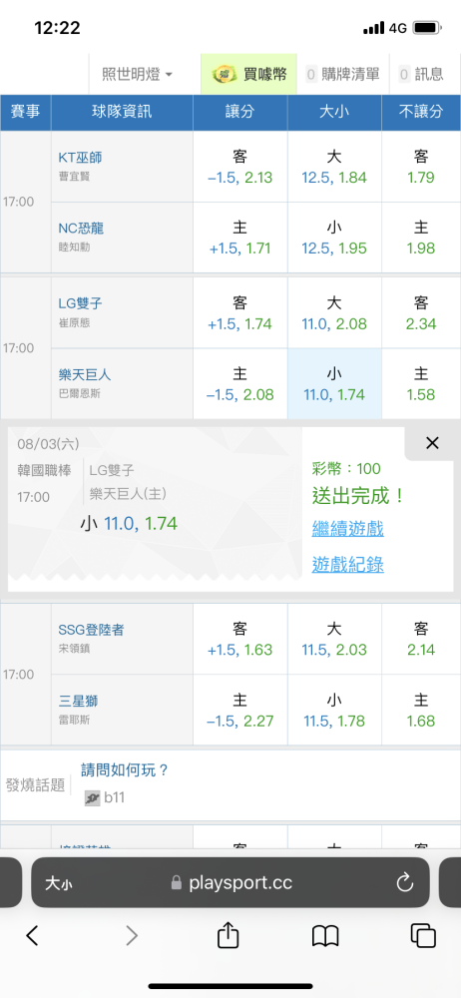Screen dimensions: 461x998
Task: Open the 請問如何玩？ hot topic
Action: coord(125,770)
